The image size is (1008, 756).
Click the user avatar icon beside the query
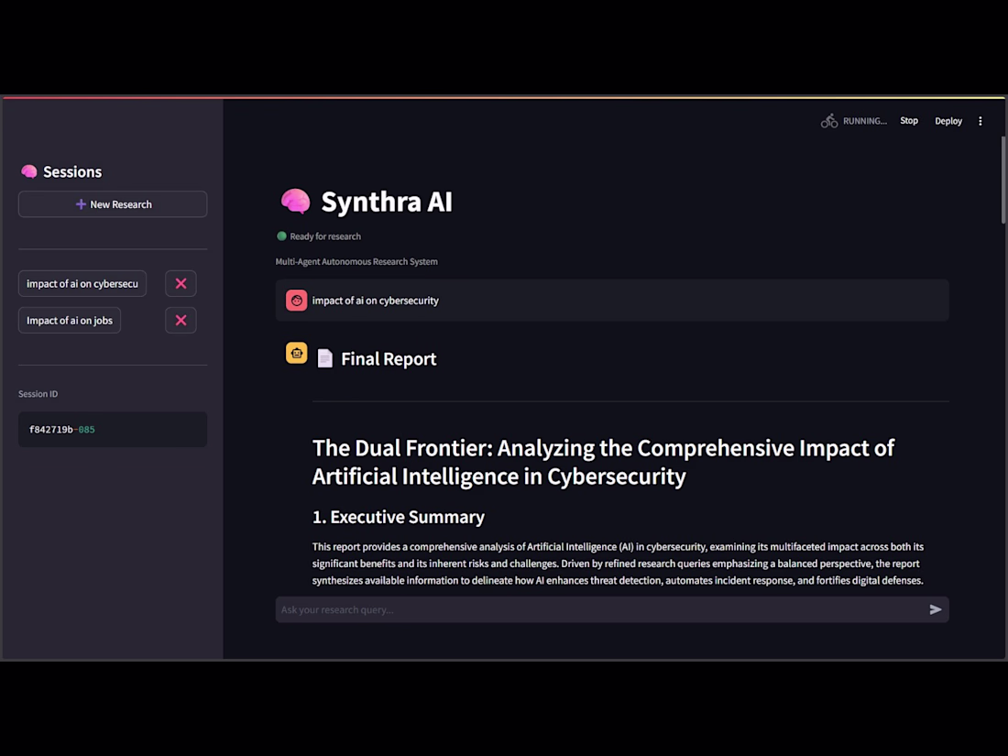[x=296, y=301]
